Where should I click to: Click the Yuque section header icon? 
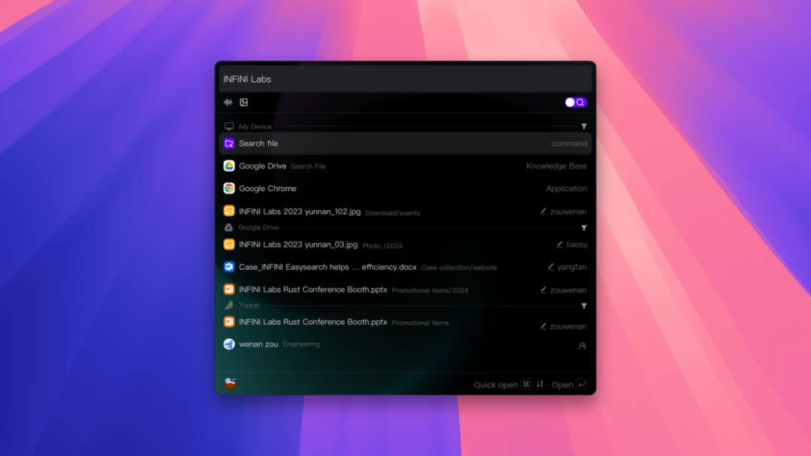(x=228, y=305)
